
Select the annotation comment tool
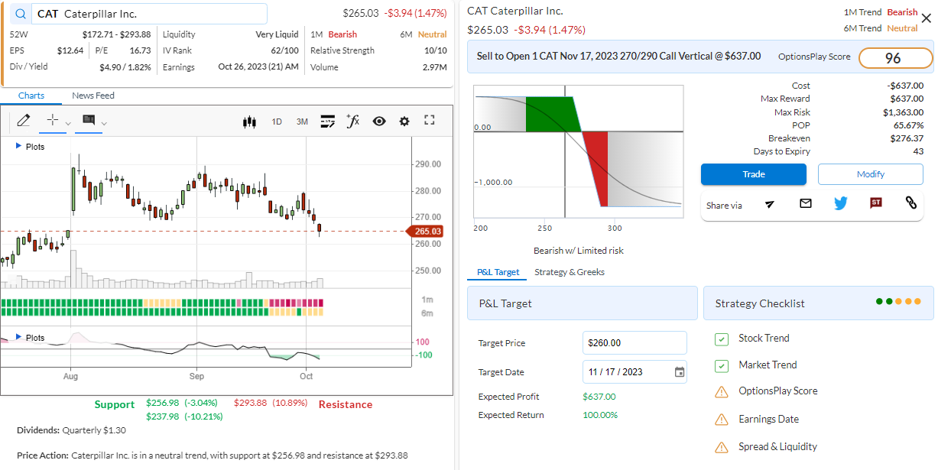89,121
